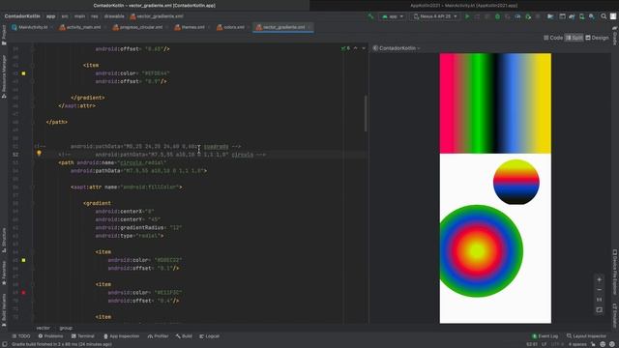Open the Event Log panel
The height and width of the screenshot is (348, 619).
click(545, 336)
